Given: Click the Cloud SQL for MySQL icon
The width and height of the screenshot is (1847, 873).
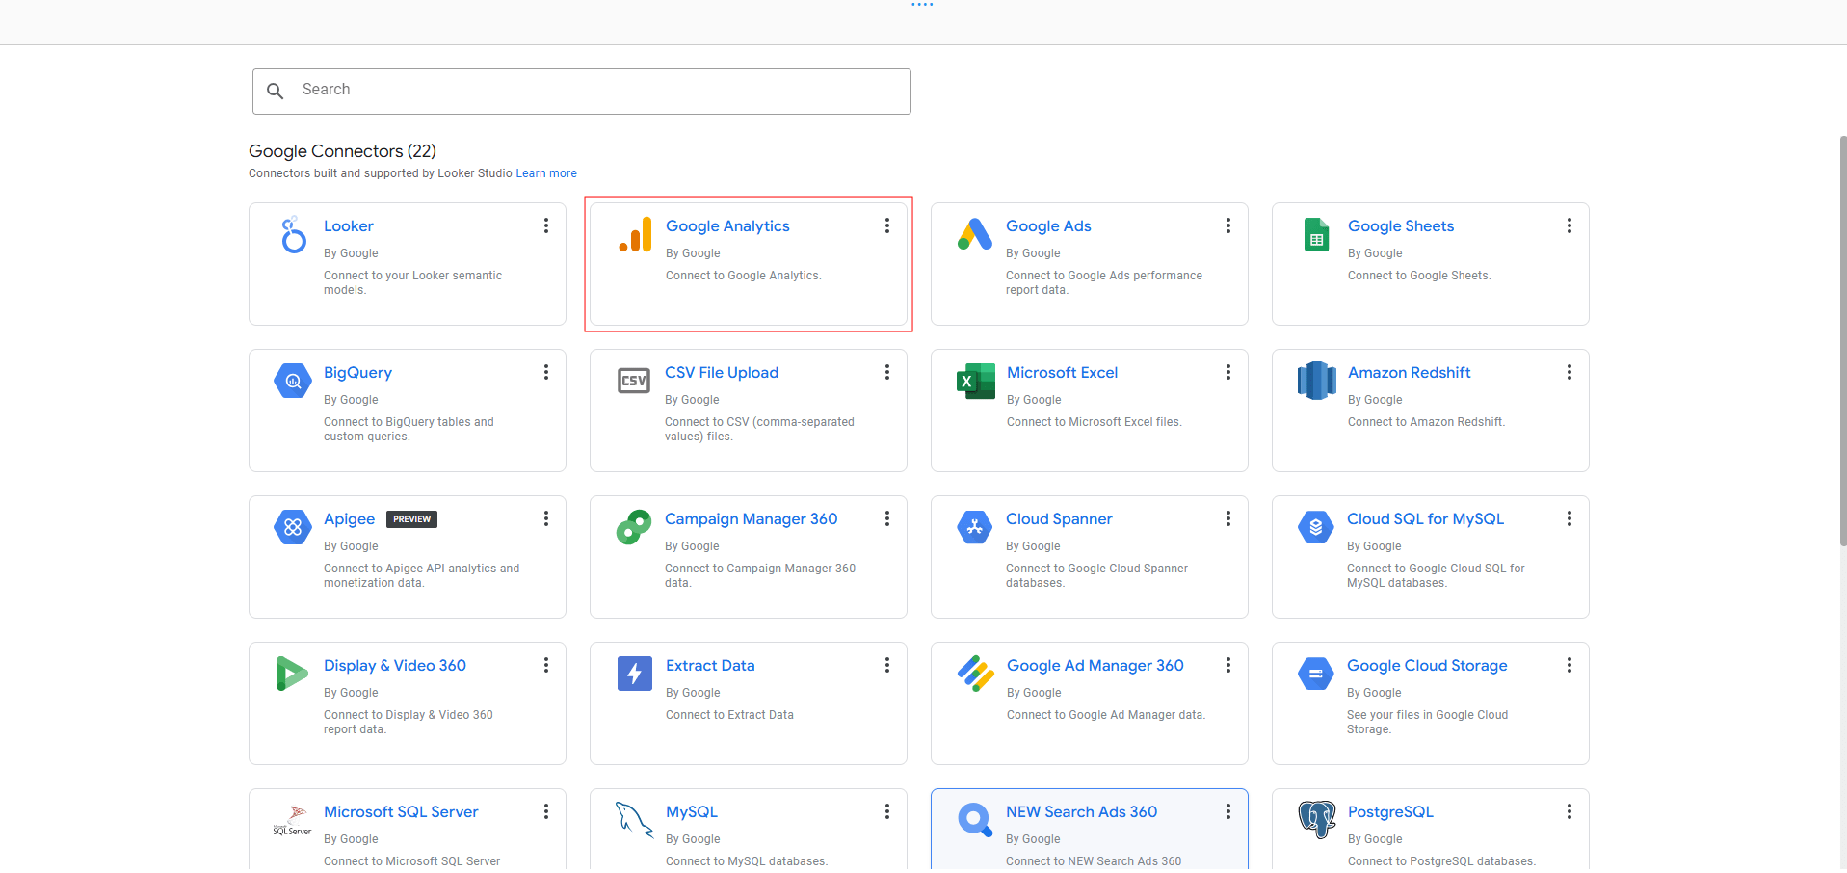Looking at the screenshot, I should click(x=1316, y=527).
